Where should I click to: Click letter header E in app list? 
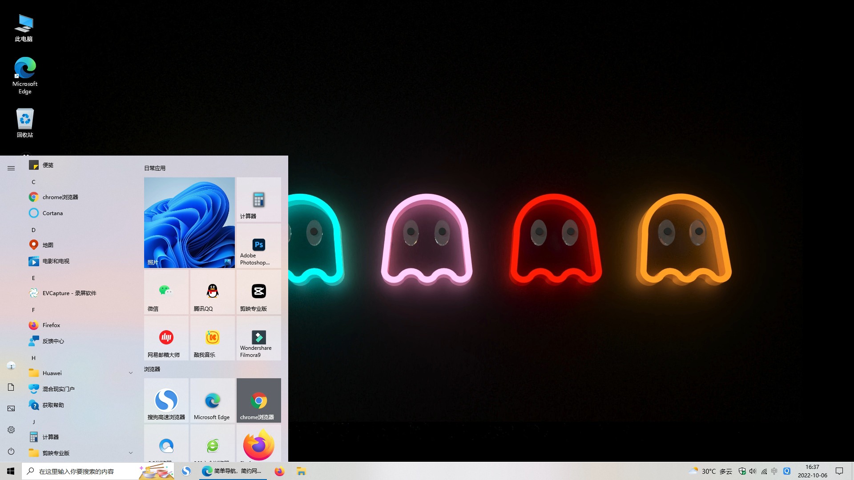point(33,278)
